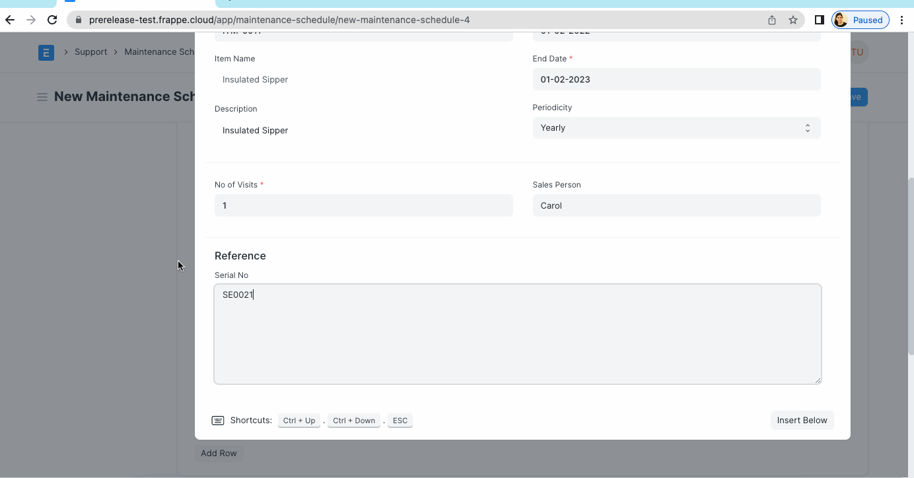
Task: Open Chrome's three-dot menu
Action: 901,20
